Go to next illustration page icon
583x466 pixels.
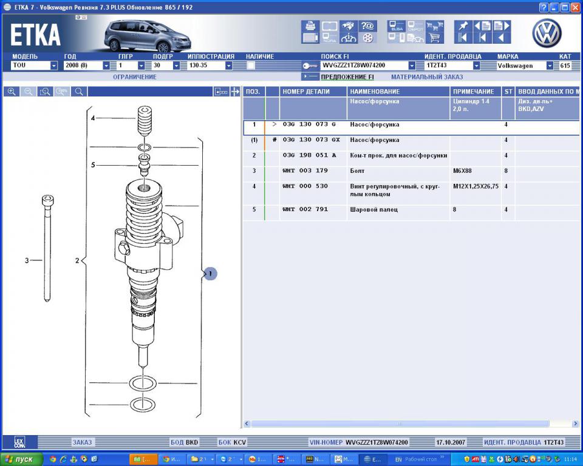point(502,26)
